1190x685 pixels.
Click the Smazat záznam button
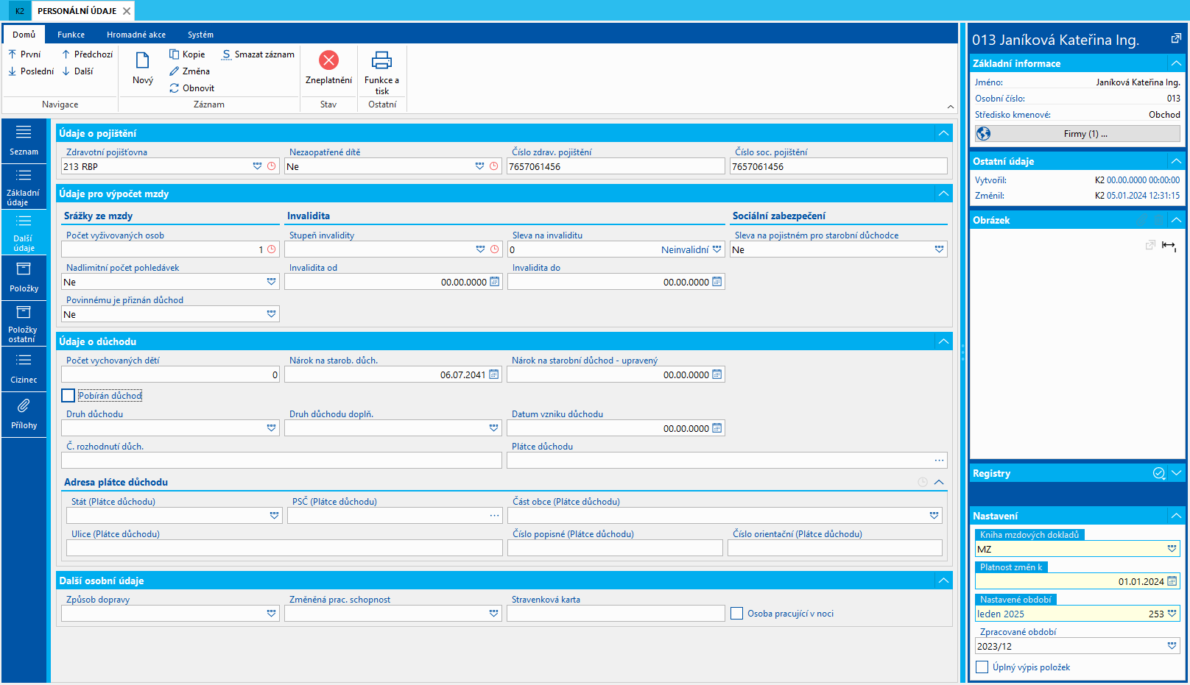point(258,54)
